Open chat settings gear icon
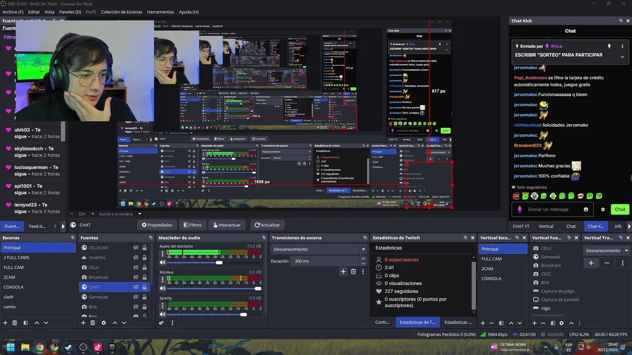632x355 pixels. coord(603,209)
